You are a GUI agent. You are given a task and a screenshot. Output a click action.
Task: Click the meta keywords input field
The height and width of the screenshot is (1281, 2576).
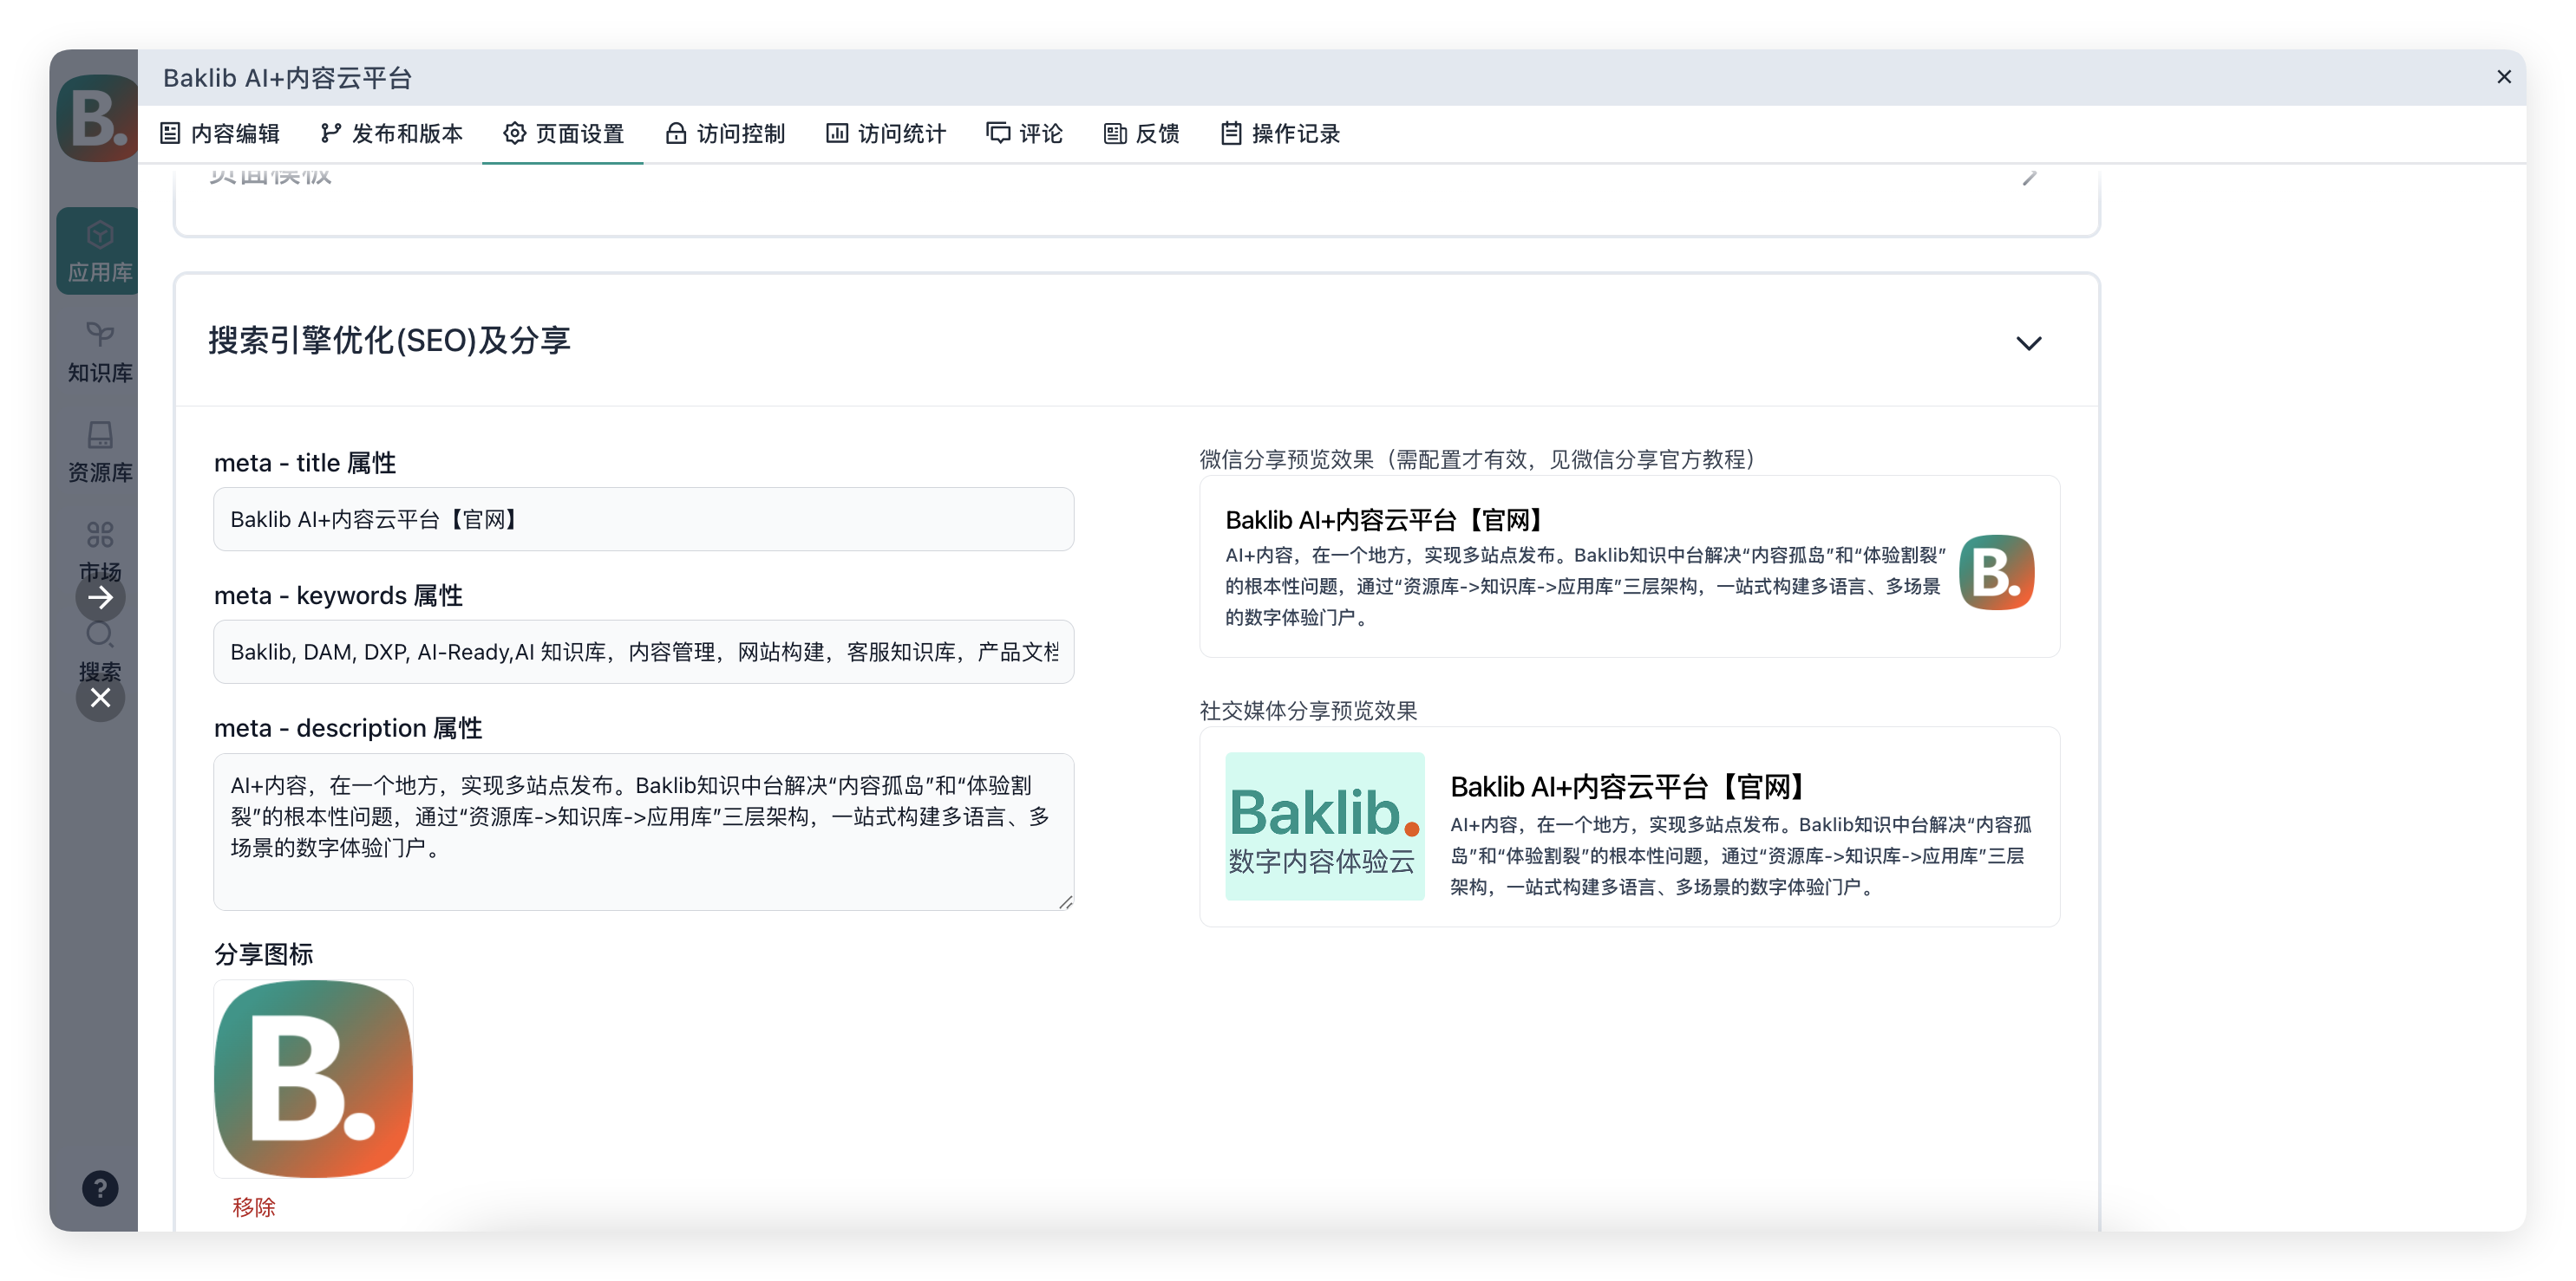pos(643,652)
